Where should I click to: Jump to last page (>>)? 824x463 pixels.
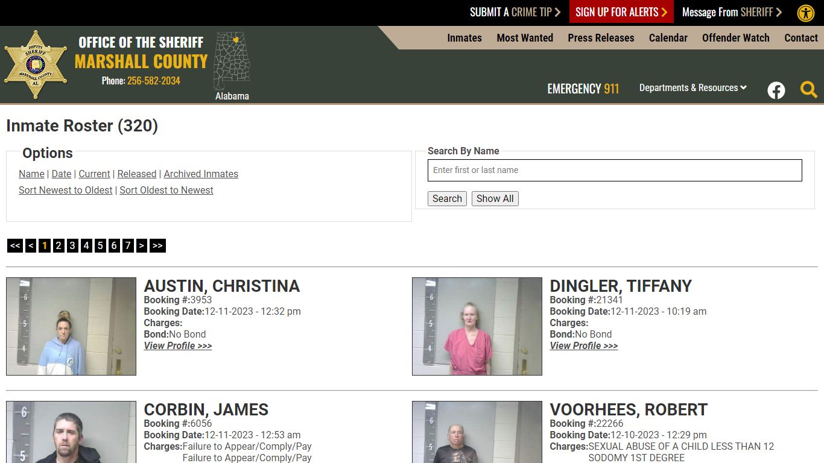(x=157, y=245)
